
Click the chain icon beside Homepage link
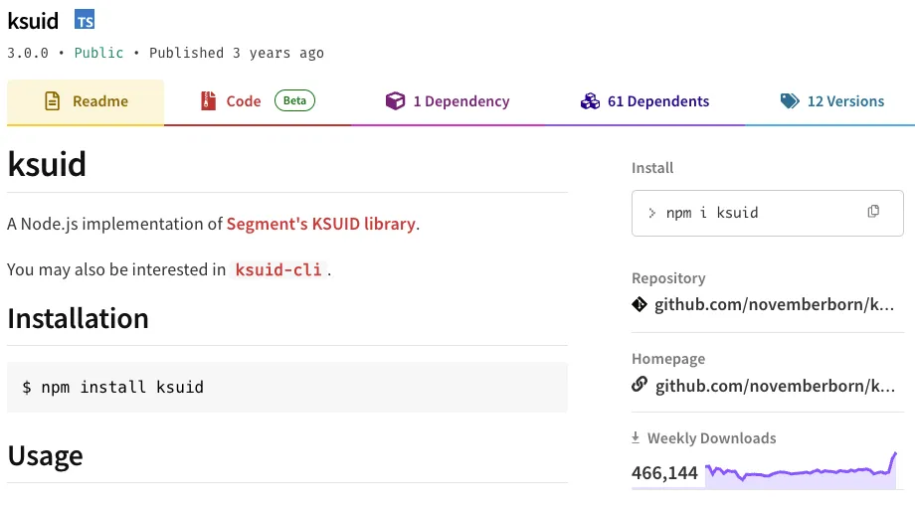[x=640, y=385]
